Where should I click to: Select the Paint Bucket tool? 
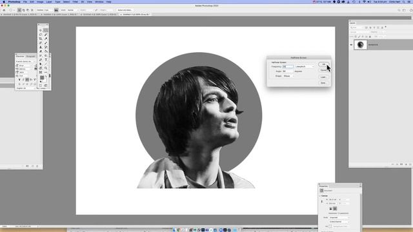46,52
